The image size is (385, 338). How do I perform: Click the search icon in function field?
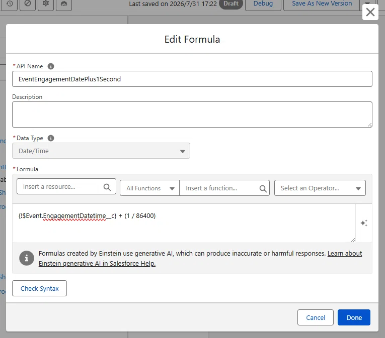point(263,188)
